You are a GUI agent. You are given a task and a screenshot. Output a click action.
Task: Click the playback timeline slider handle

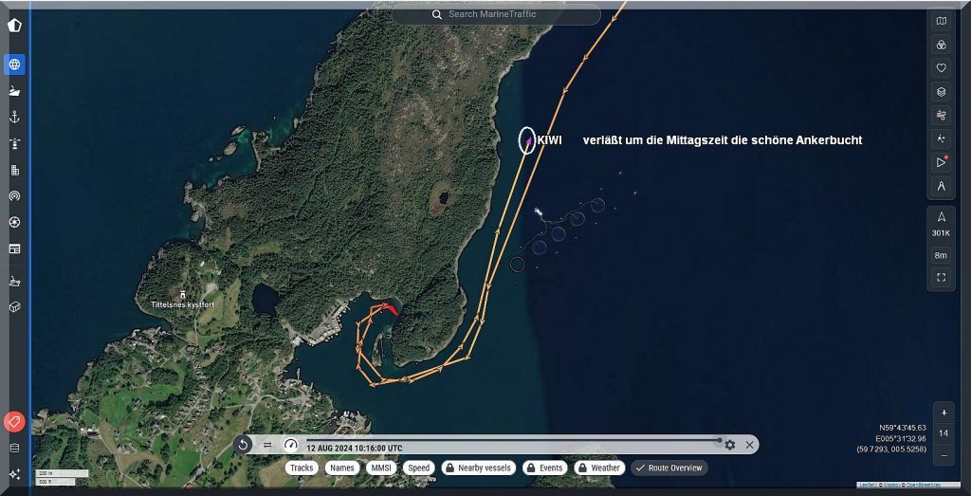click(719, 440)
